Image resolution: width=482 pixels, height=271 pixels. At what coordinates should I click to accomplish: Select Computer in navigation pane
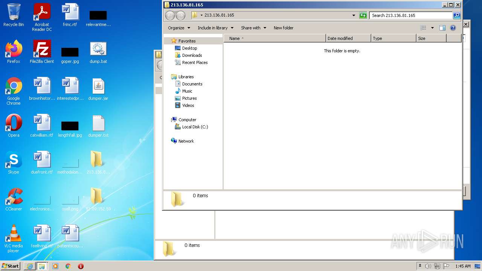(187, 120)
